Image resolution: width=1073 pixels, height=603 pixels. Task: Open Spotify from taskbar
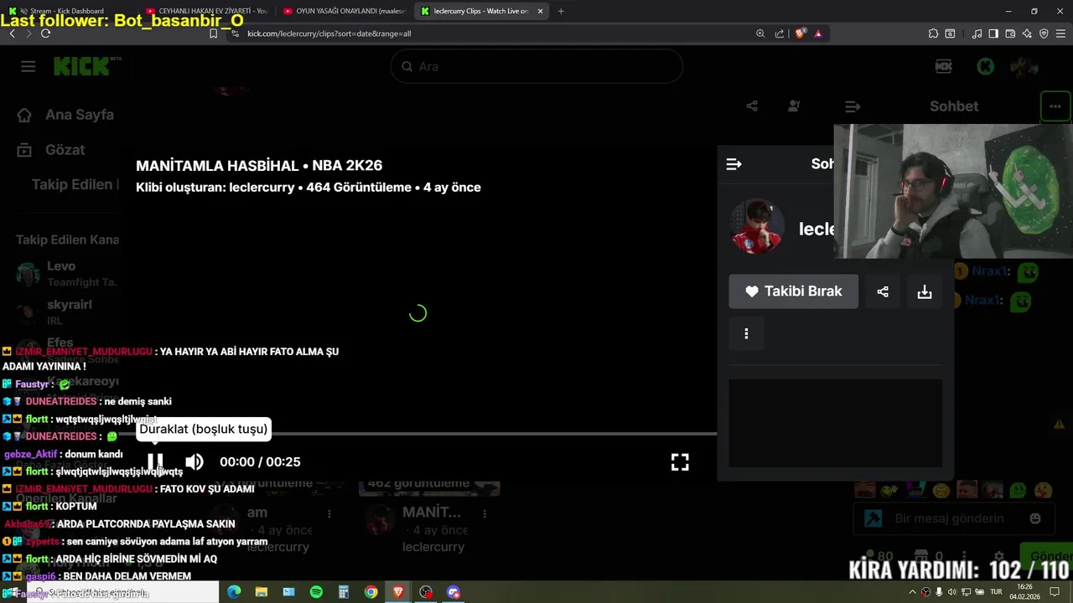316,592
